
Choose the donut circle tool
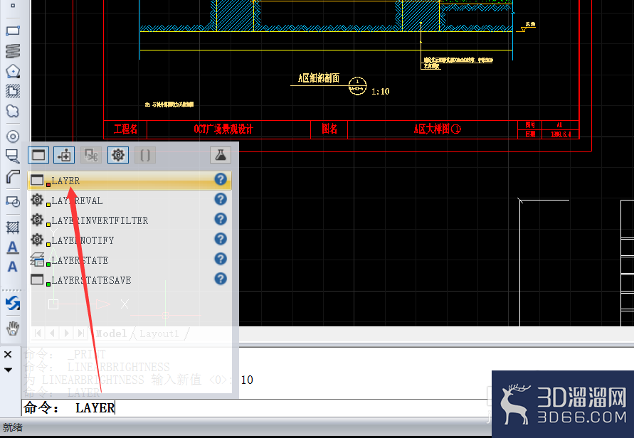coord(13,137)
